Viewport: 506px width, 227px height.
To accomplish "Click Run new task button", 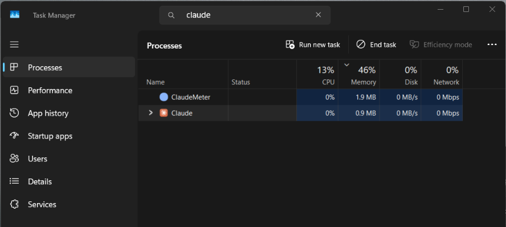I will 313,44.
